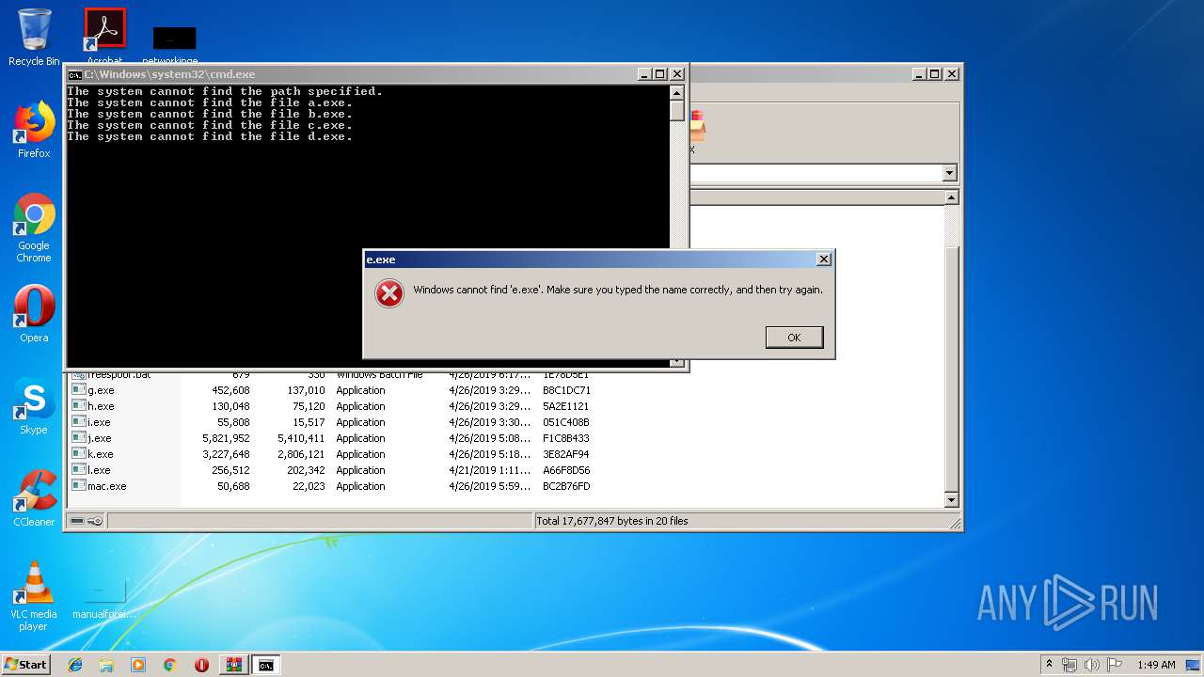Click the volume speaker tray icon
Image resolution: width=1204 pixels, height=677 pixels.
tap(1092, 665)
